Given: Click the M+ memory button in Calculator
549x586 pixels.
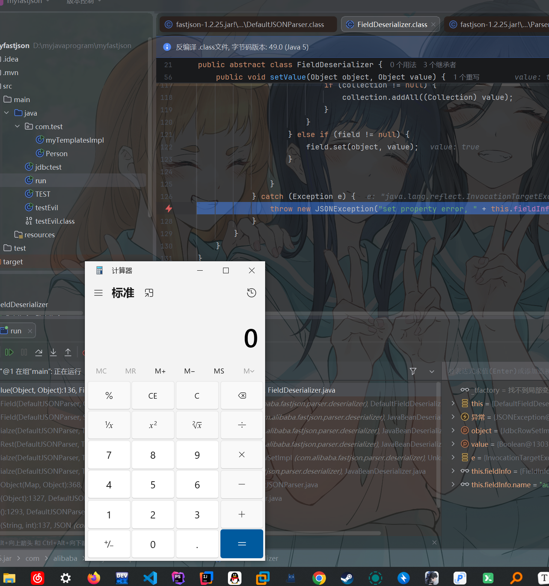Looking at the screenshot, I should point(160,371).
